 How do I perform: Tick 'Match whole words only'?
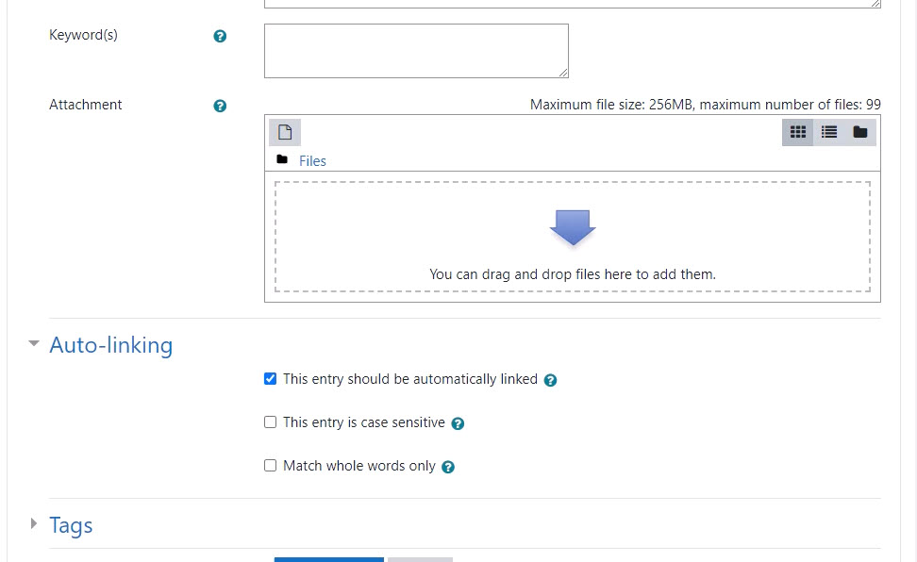270,465
